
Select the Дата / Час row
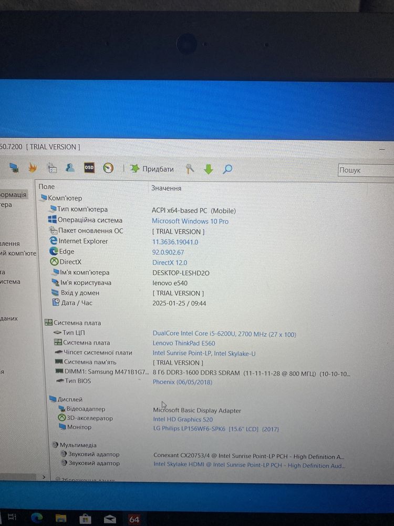point(72,303)
